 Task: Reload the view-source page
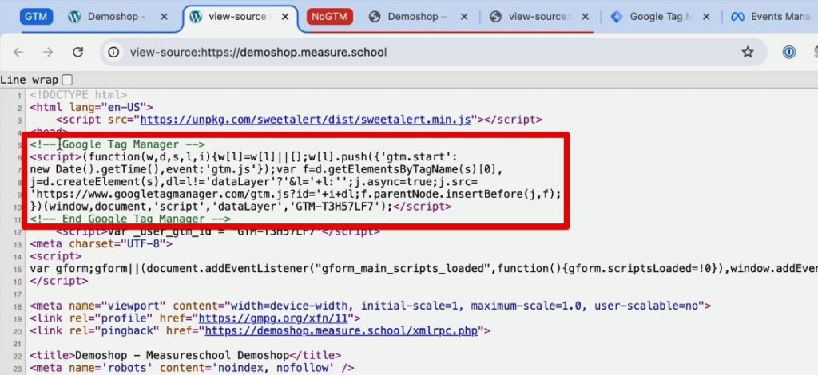[x=78, y=52]
